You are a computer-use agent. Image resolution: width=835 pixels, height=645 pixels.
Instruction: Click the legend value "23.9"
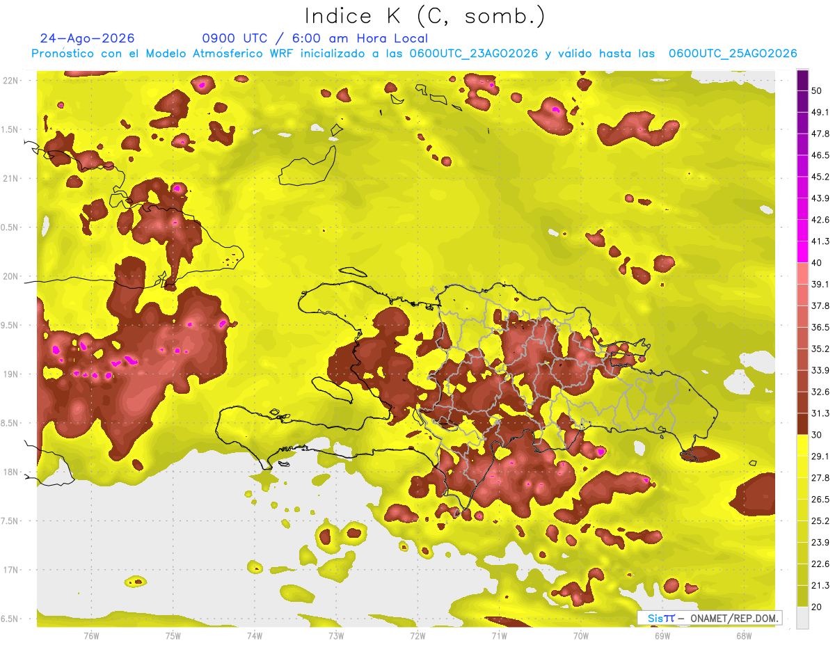click(x=820, y=543)
